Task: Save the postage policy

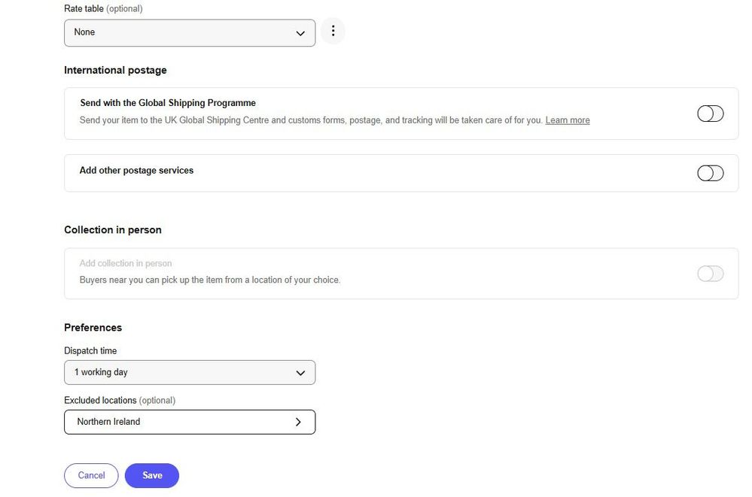Action: (x=152, y=475)
